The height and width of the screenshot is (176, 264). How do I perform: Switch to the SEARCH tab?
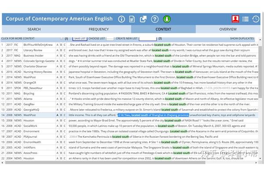34,29
